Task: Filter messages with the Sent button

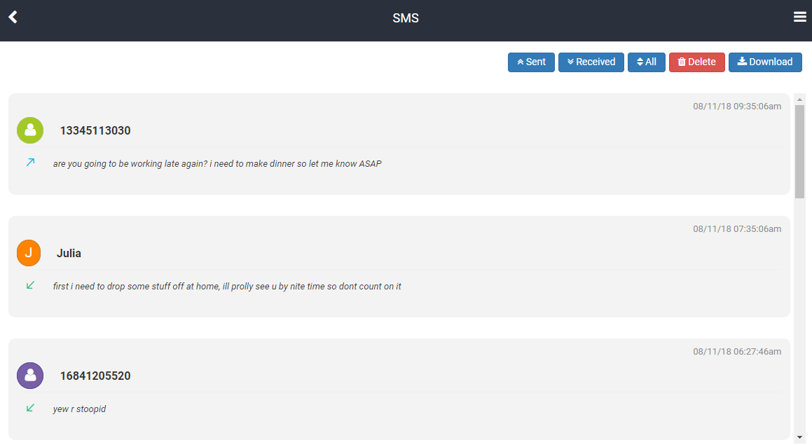Action: click(531, 62)
